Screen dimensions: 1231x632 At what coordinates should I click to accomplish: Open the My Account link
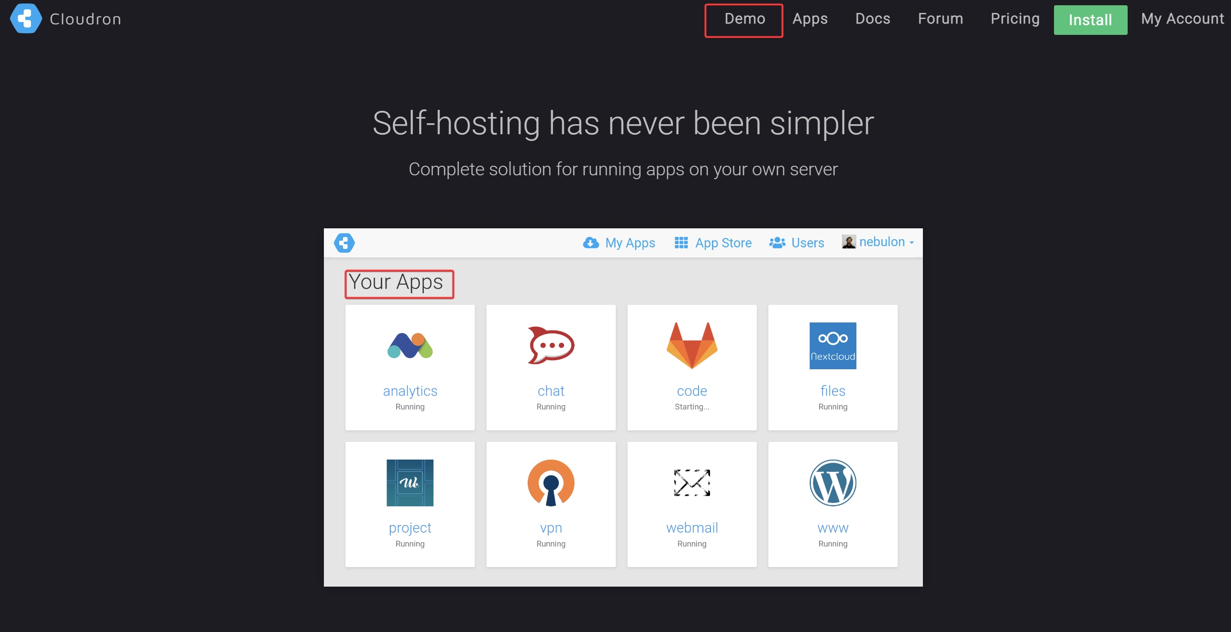[x=1182, y=19]
